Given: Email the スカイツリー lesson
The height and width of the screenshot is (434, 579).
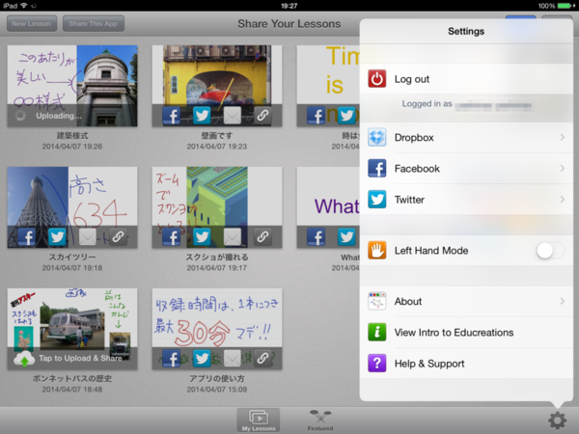Looking at the screenshot, I should [88, 237].
